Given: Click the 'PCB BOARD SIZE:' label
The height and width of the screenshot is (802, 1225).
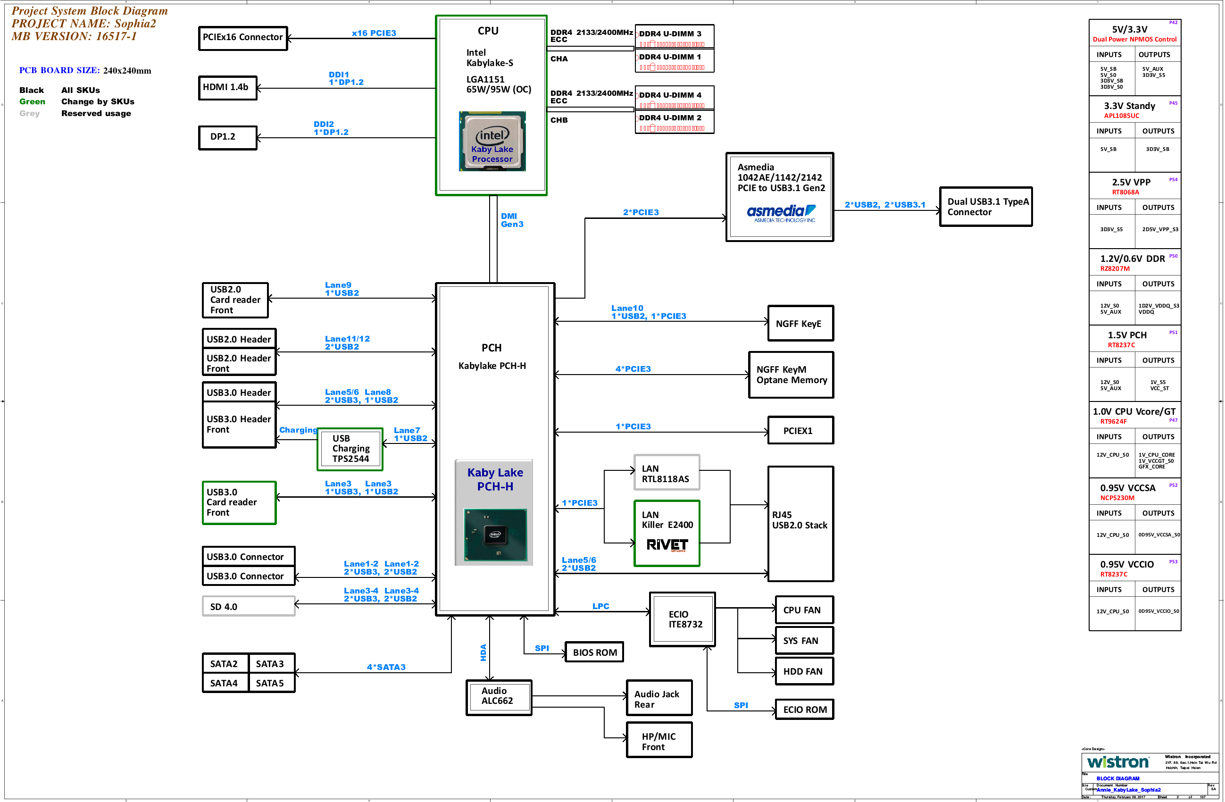Looking at the screenshot, I should coord(59,70).
